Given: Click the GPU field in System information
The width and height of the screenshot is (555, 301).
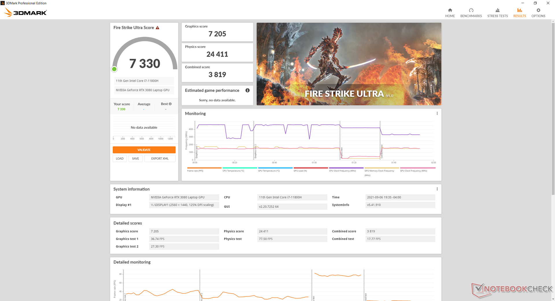Looking at the screenshot, I should [x=184, y=197].
